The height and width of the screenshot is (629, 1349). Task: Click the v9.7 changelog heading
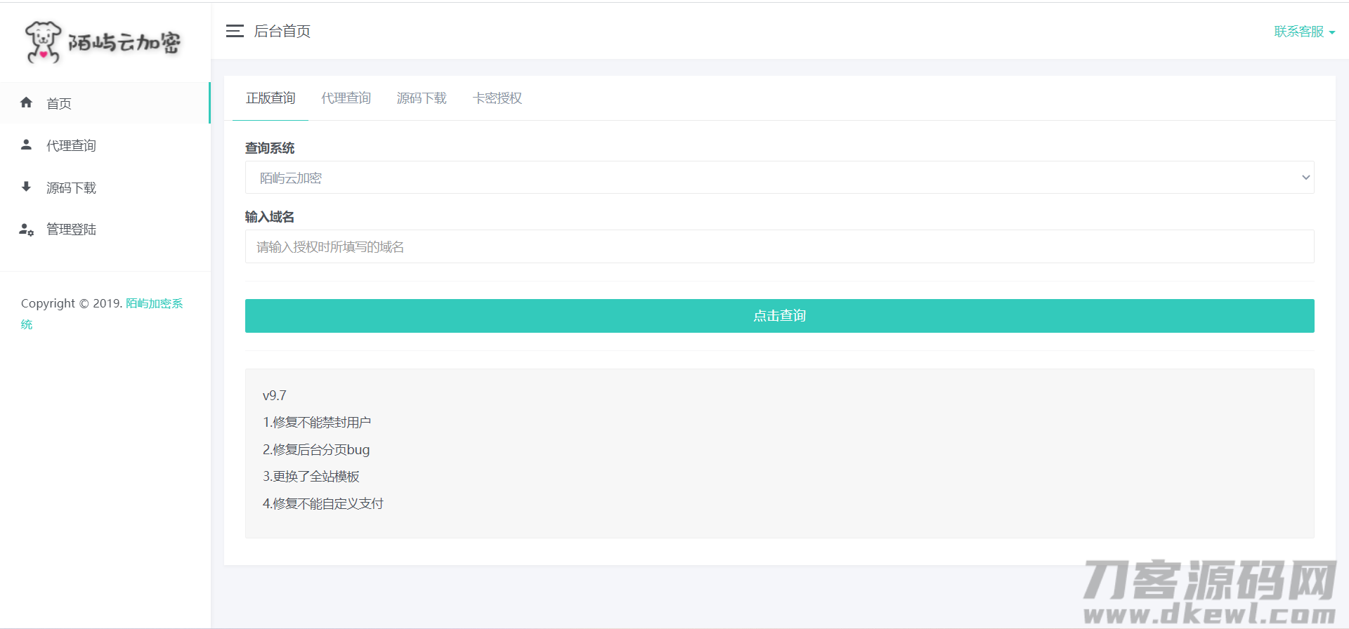pos(275,396)
